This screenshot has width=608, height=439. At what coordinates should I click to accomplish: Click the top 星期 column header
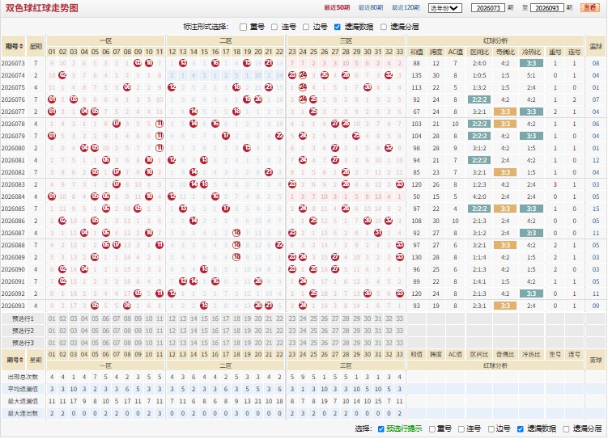tap(36, 46)
